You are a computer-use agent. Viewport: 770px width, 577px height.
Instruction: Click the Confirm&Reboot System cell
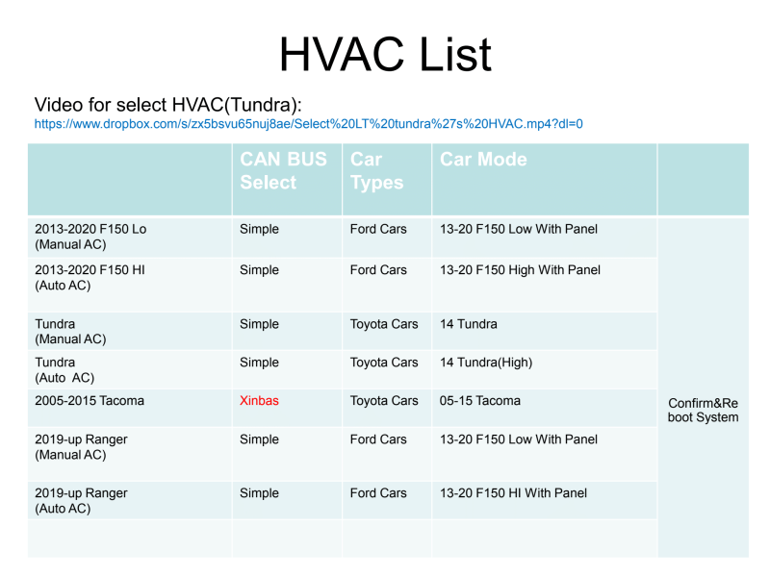[x=703, y=410]
